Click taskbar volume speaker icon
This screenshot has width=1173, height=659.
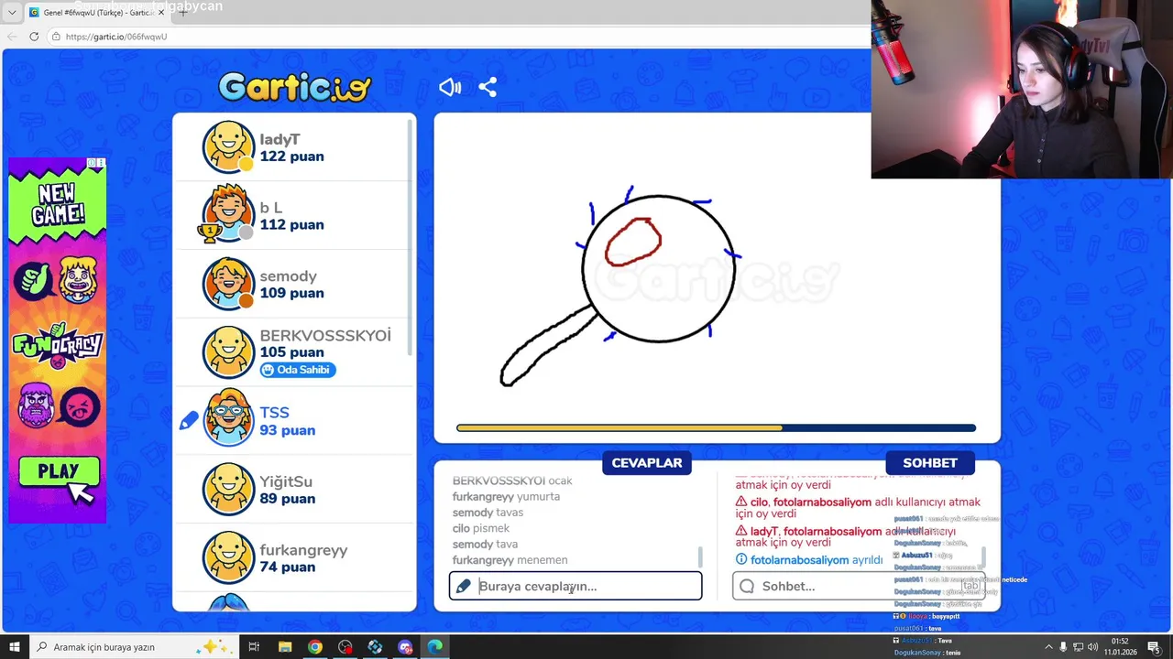(1092, 647)
